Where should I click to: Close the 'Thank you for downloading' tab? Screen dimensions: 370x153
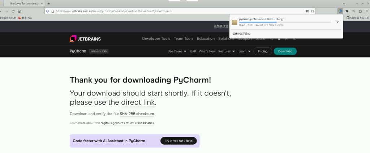[42, 4]
